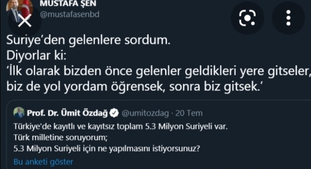Image resolution: width=311 pixels, height=169 pixels.
Task: Open Google Lens search icon
Action: tap(247, 18)
